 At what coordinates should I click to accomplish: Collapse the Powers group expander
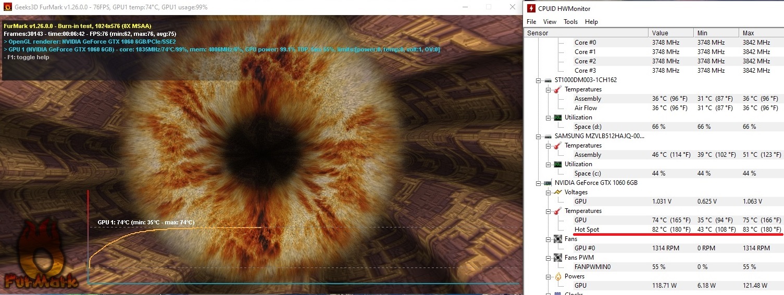[549, 276]
